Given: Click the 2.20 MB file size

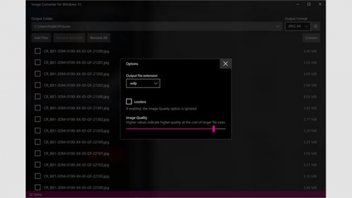Looking at the screenshot, I should pyautogui.click(x=310, y=131).
